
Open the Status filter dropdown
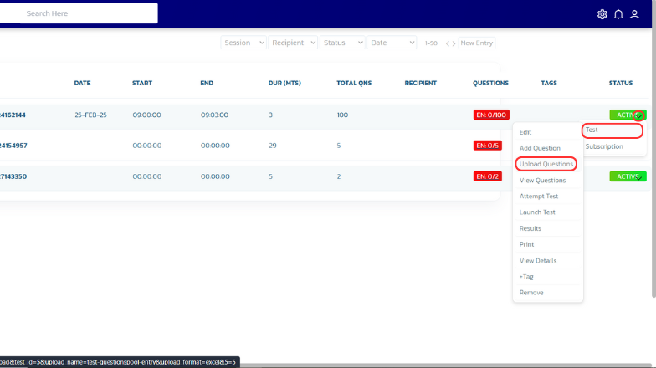point(342,43)
